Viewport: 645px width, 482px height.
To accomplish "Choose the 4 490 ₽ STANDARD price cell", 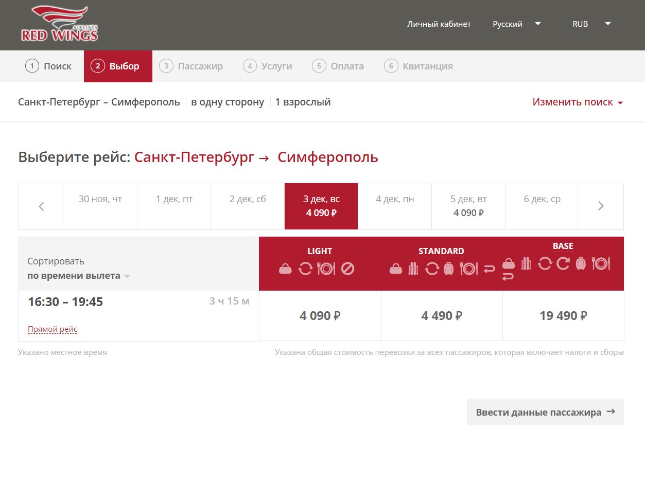I will pyautogui.click(x=442, y=316).
